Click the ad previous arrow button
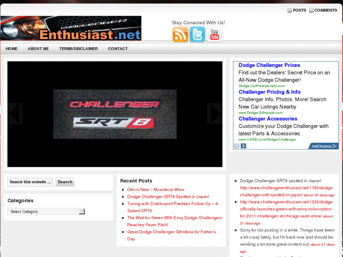The image size is (343, 257). pyautogui.click(x=237, y=146)
